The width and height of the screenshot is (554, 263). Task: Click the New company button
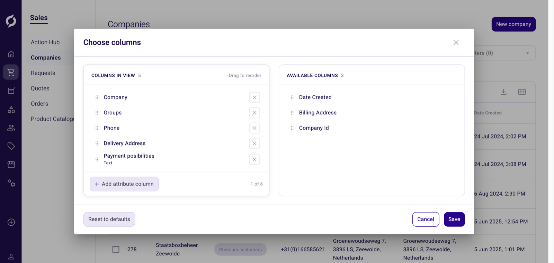513,24
